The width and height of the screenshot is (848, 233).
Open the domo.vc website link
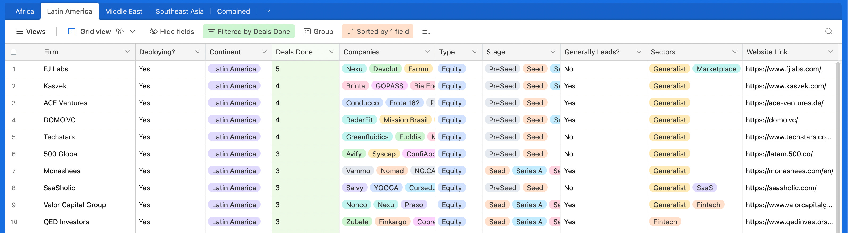[772, 120]
